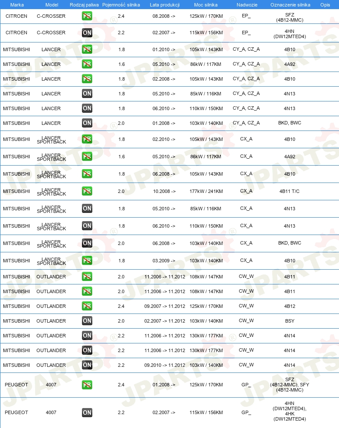Viewport: 339px width, 428px height.
Task: Click the Oznaczenie silnika column header
Action: coord(290,5)
